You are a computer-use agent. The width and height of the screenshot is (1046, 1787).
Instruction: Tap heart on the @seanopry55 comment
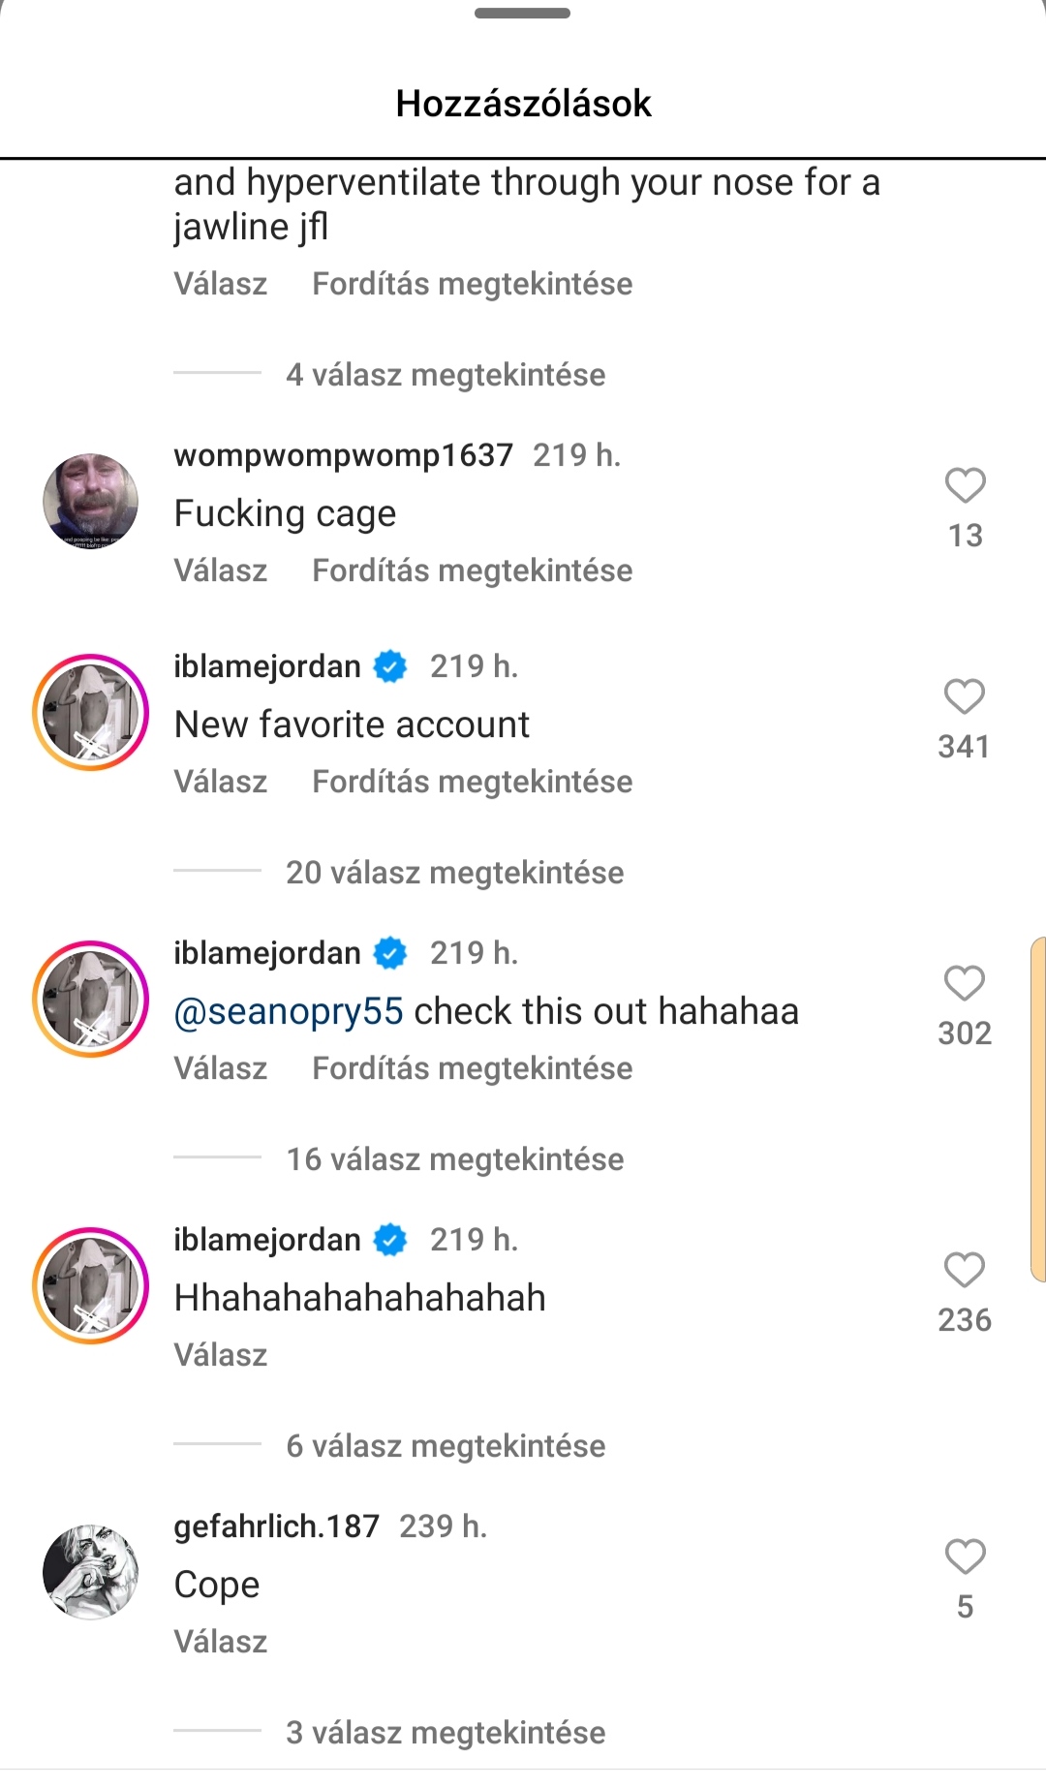965,984
